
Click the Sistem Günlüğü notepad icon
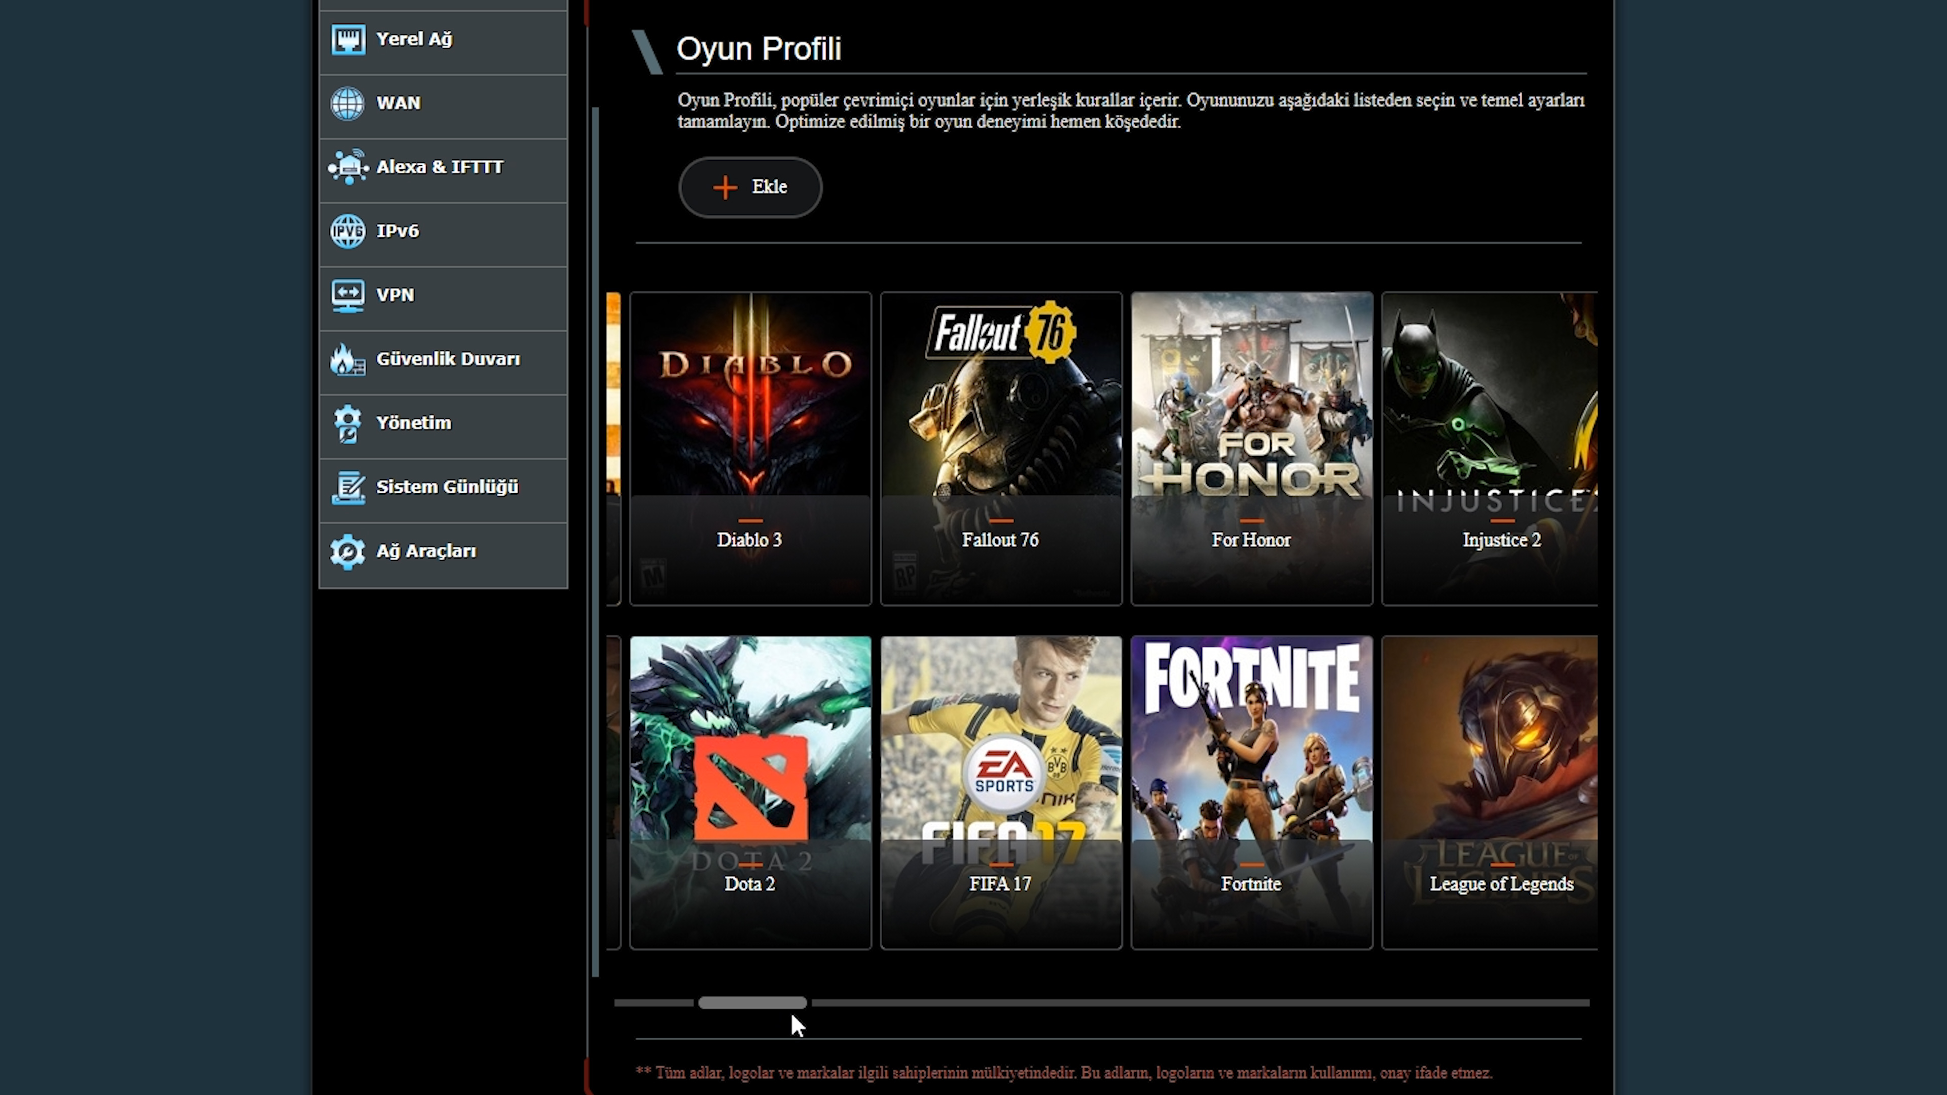(348, 487)
